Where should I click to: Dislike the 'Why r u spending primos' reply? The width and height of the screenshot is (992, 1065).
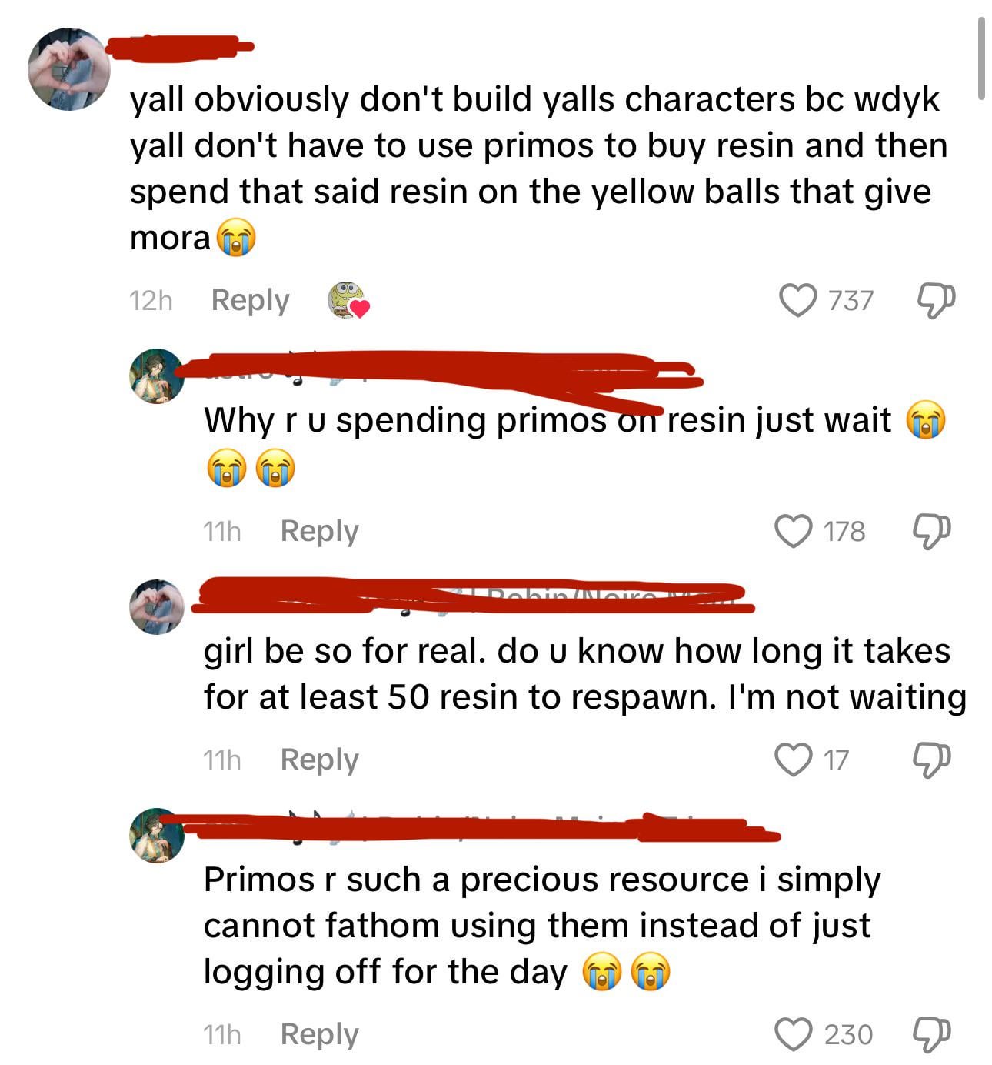click(x=931, y=532)
